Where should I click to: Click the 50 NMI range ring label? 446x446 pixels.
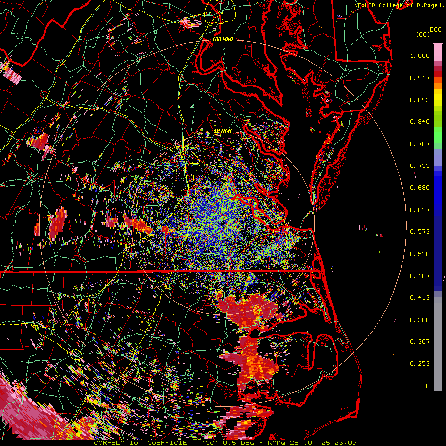(x=223, y=131)
